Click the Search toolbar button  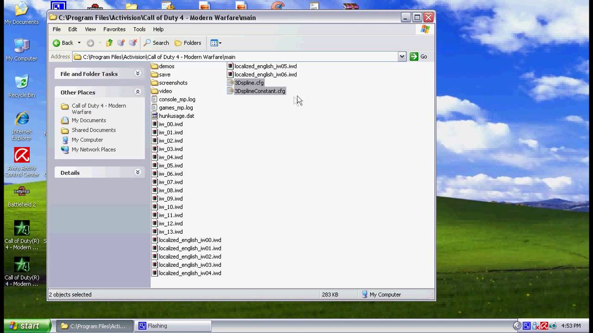[x=156, y=43]
